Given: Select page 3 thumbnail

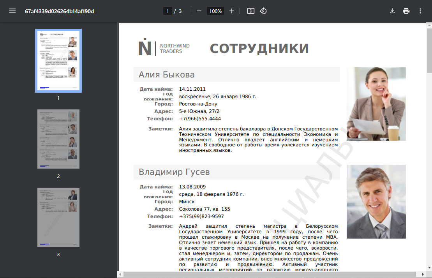Looking at the screenshot, I should pos(58,217).
